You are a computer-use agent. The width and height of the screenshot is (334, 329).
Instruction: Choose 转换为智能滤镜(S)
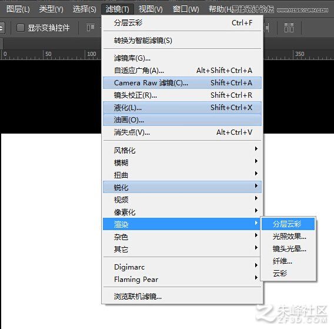182,41
